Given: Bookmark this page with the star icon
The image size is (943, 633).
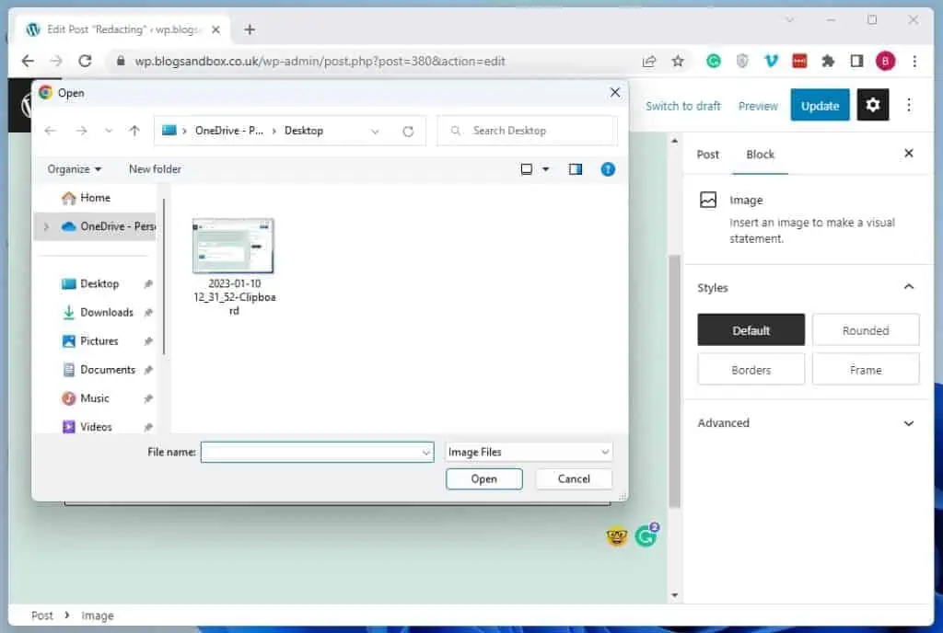Looking at the screenshot, I should 678,61.
